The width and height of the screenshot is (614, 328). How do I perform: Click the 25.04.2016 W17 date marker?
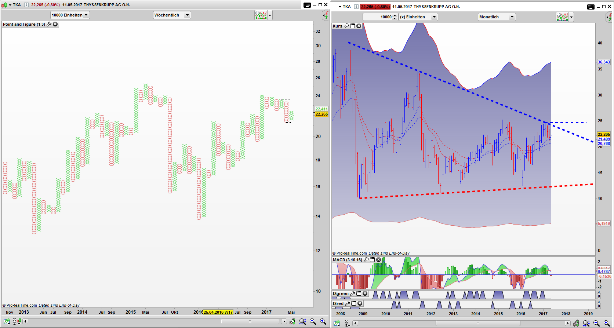click(x=218, y=312)
